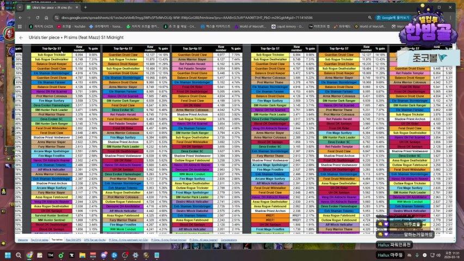
Task: Select the MM Hunter Sentinel cell
Action: pos(52,220)
